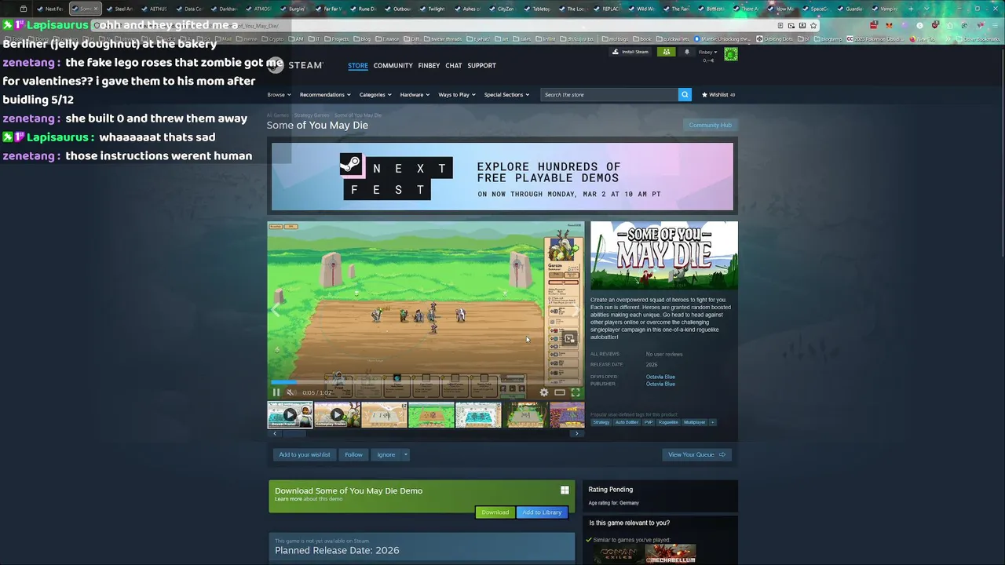Open the STORE menu
The width and height of the screenshot is (1005, 565).
358,65
